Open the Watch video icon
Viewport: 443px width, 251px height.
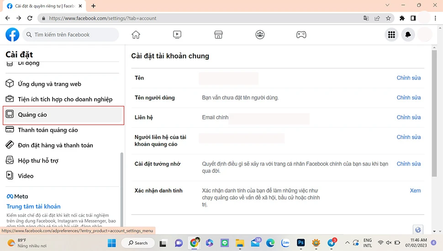(x=177, y=35)
